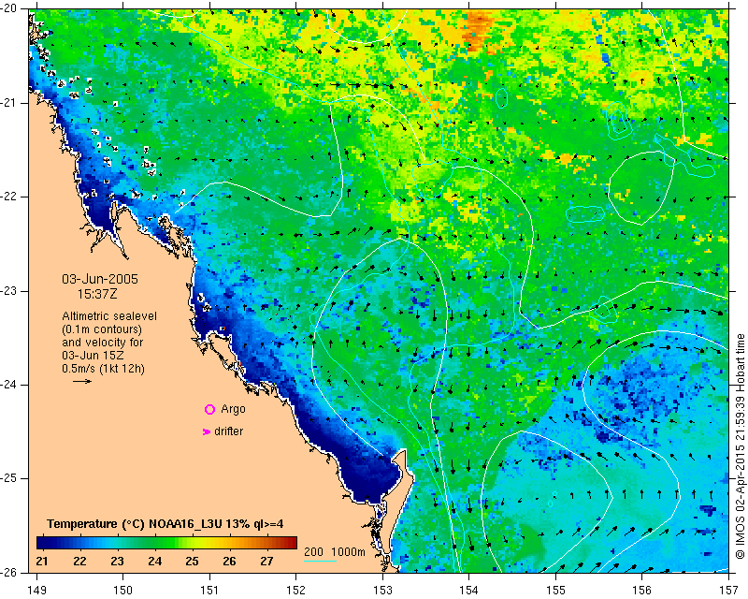Click latitude axis label -25
This screenshot has height=599, width=748.
(x=8, y=478)
